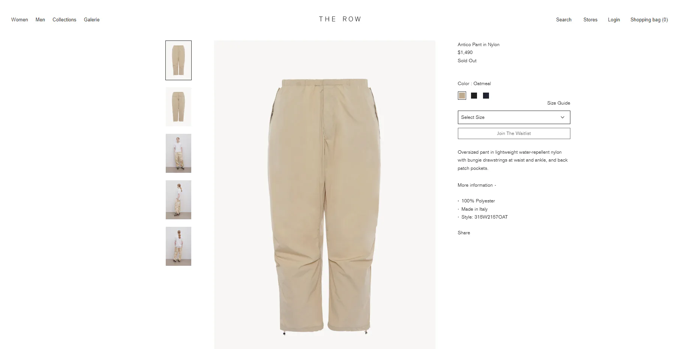
Task: Click The Row logo to go home
Action: tap(340, 19)
